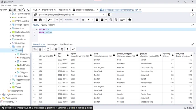The image size is (196, 110).
Task: Delete selected rows in data output
Action: [x=56, y=49]
